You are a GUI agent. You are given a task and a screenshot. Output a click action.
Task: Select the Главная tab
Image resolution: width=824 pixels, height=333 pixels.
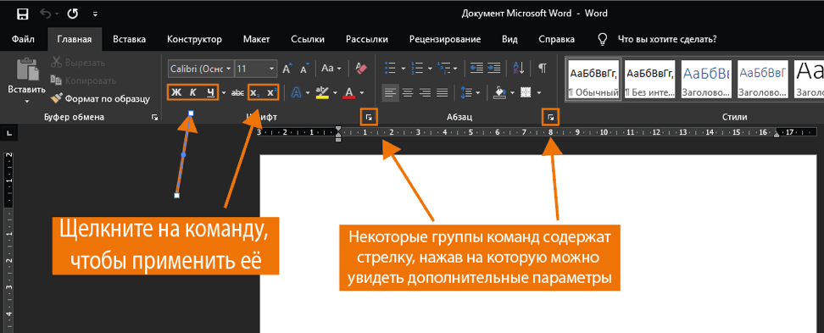[x=75, y=39]
